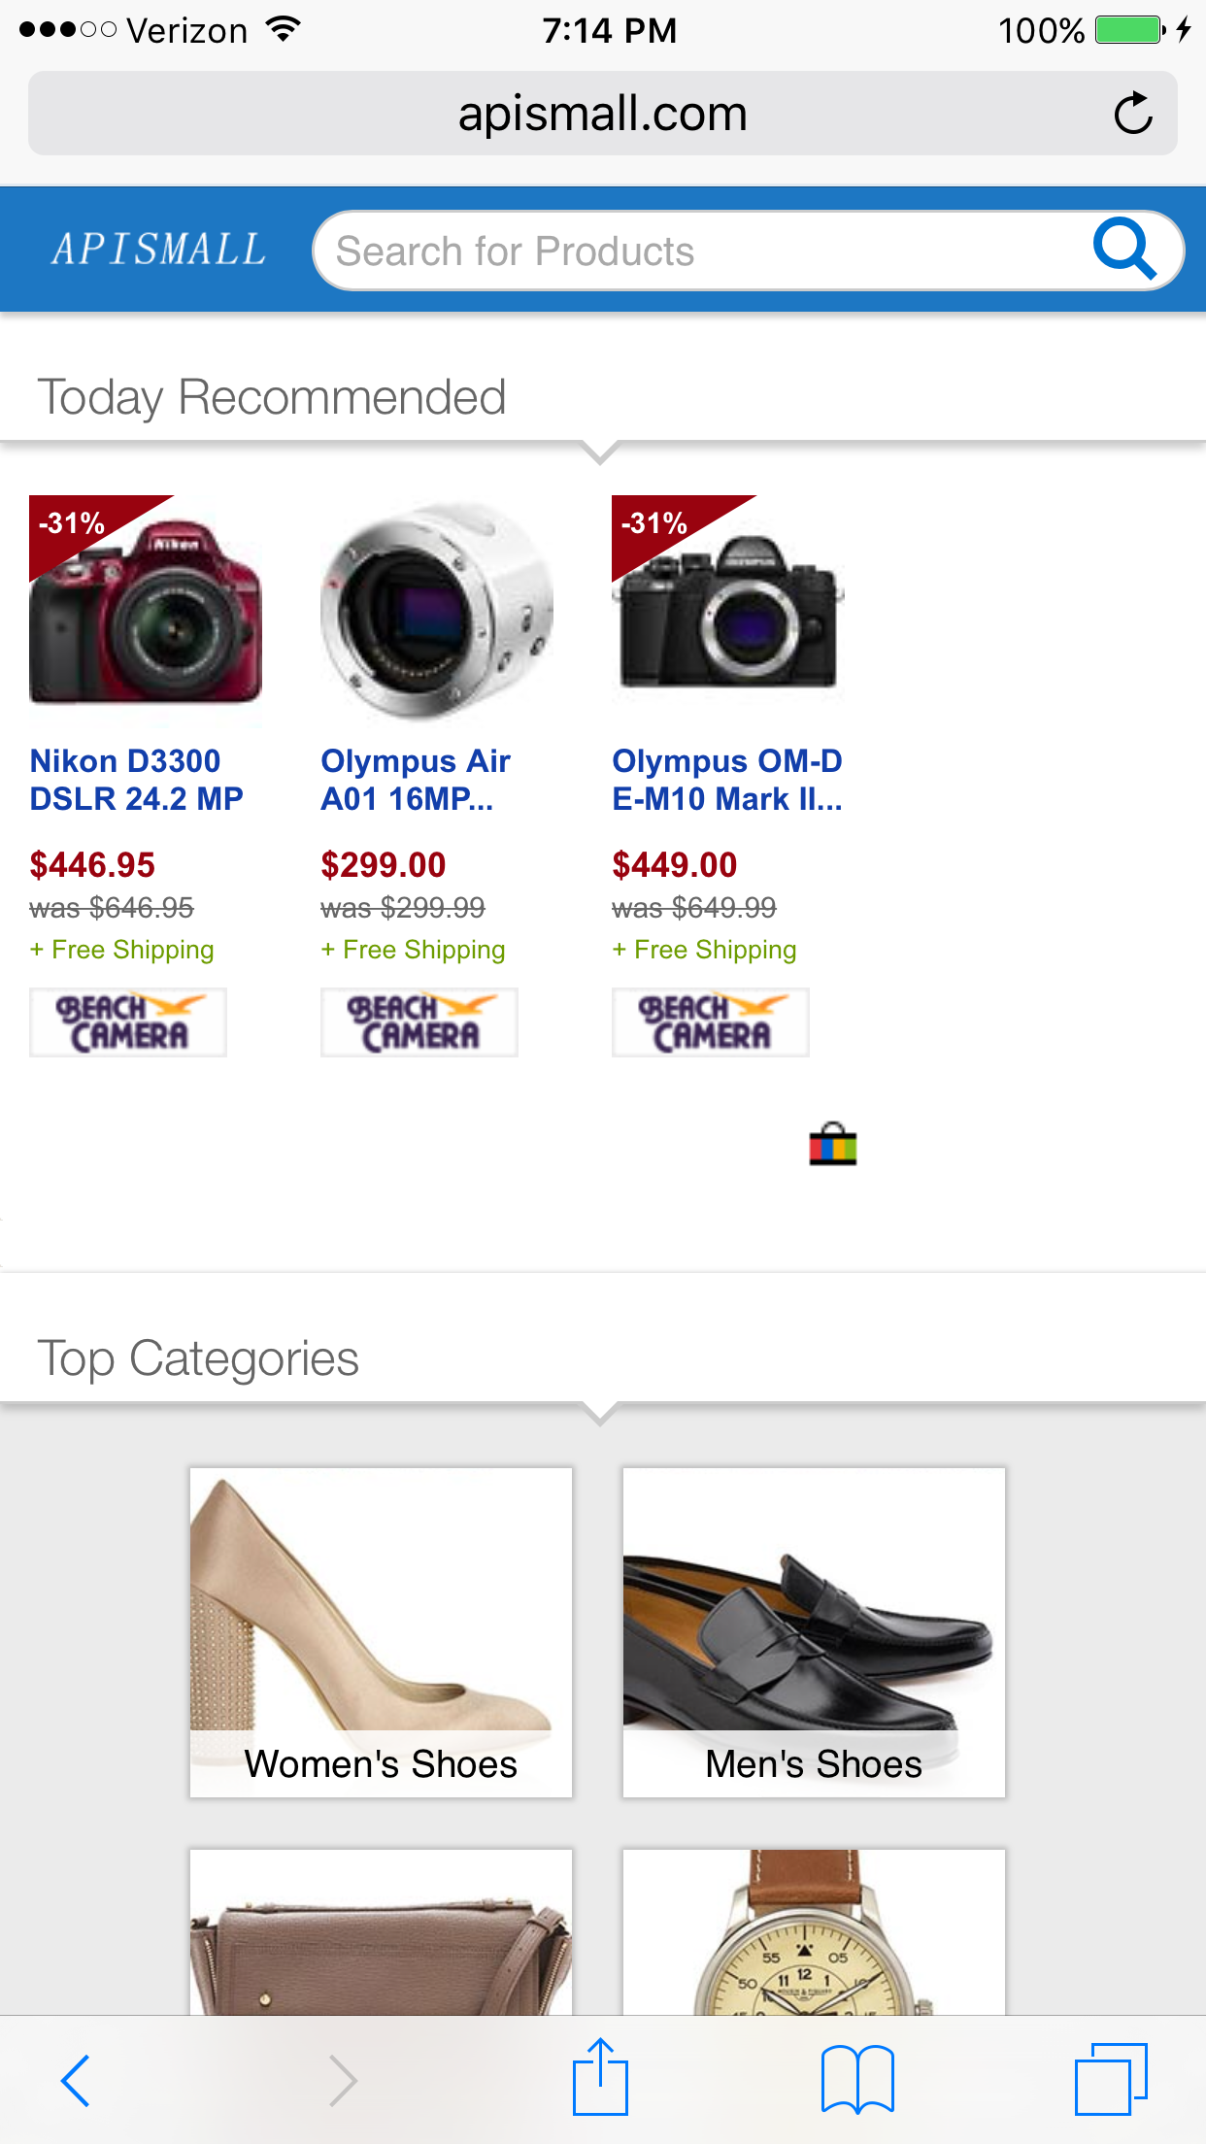Select the black Olympus OM-D camera image
Image resolution: width=1206 pixels, height=2144 pixels.
(x=728, y=612)
